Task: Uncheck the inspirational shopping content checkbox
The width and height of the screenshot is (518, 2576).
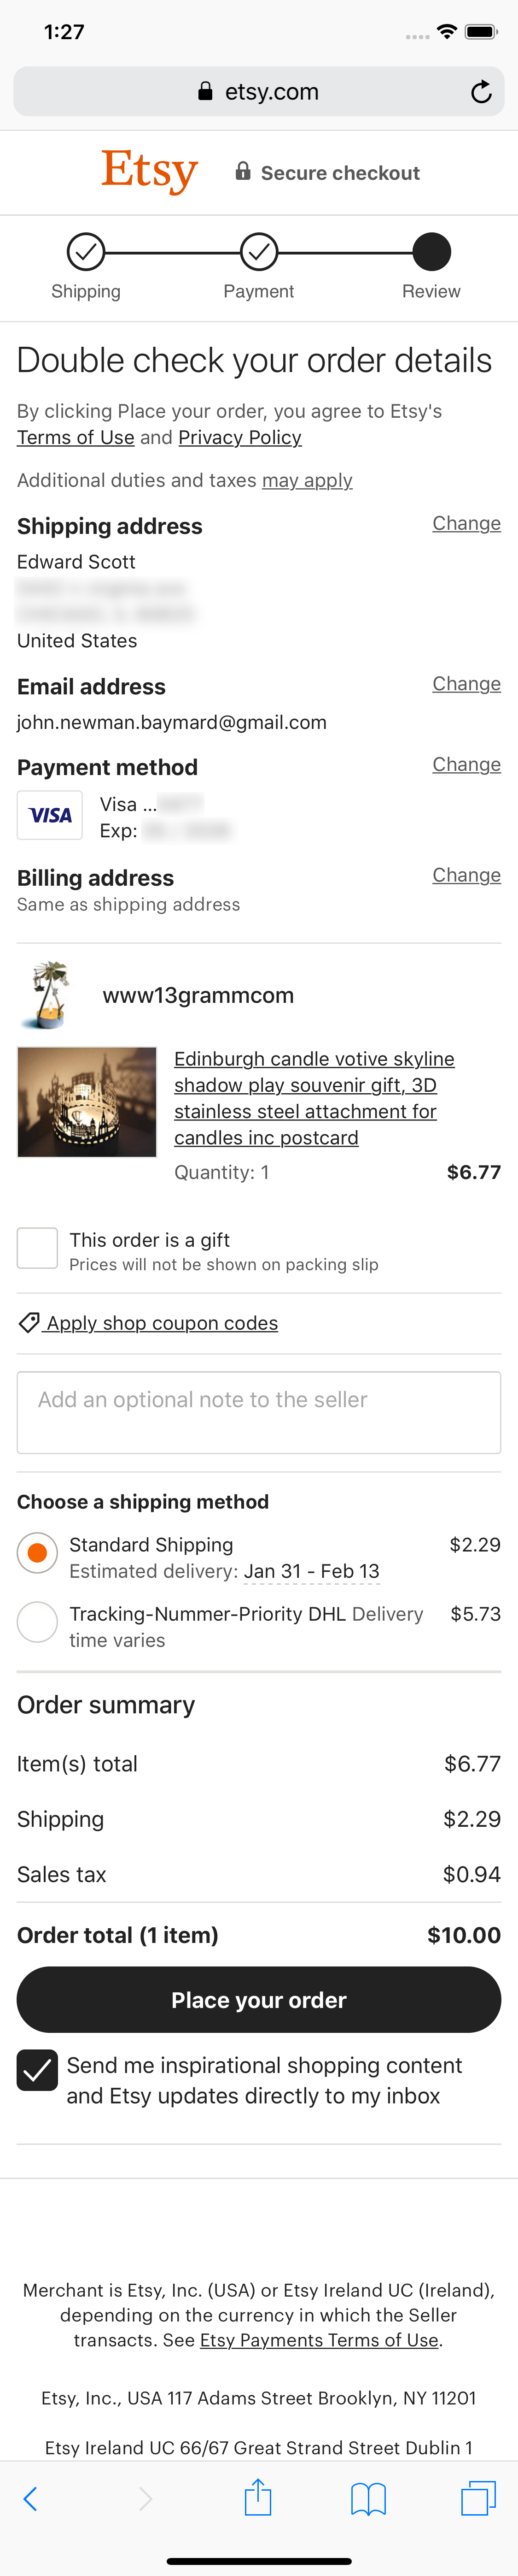Action: (x=37, y=2070)
